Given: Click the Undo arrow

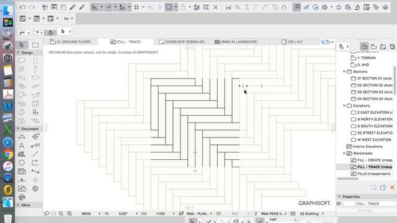Looking at the screenshot, I should (x=22, y=7).
